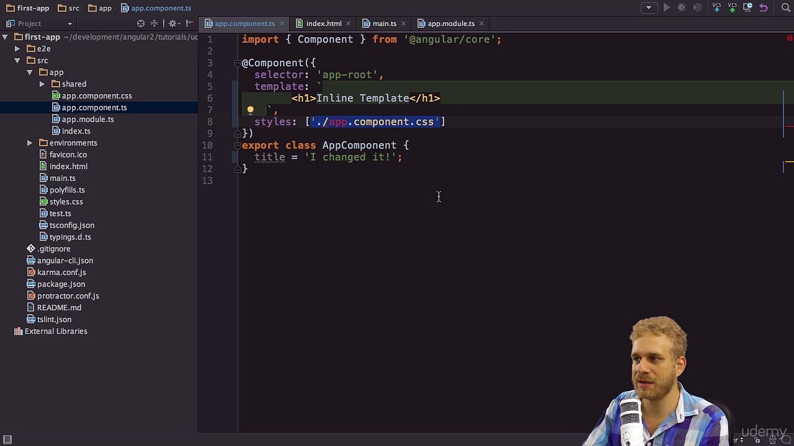
Task: Close the index.html tab
Action: [x=348, y=24]
